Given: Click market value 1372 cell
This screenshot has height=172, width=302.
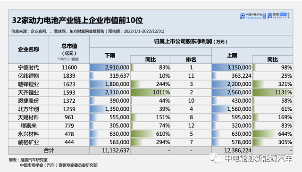Looking at the screenshot, I should (69, 101).
